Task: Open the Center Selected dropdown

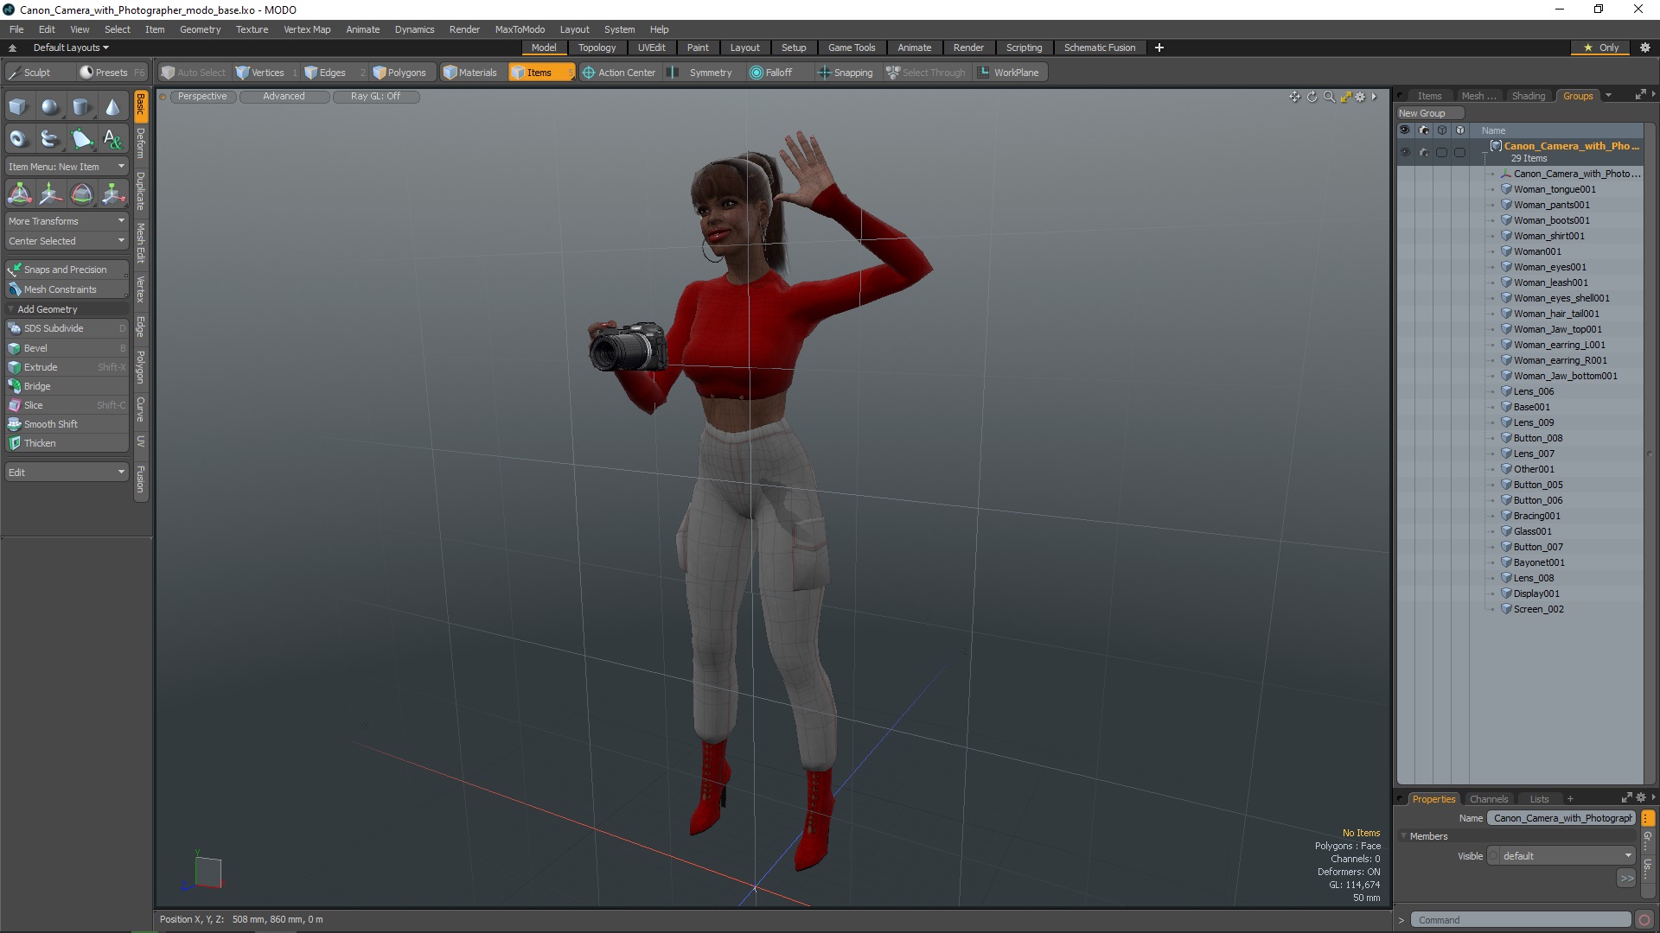Action: click(x=67, y=241)
